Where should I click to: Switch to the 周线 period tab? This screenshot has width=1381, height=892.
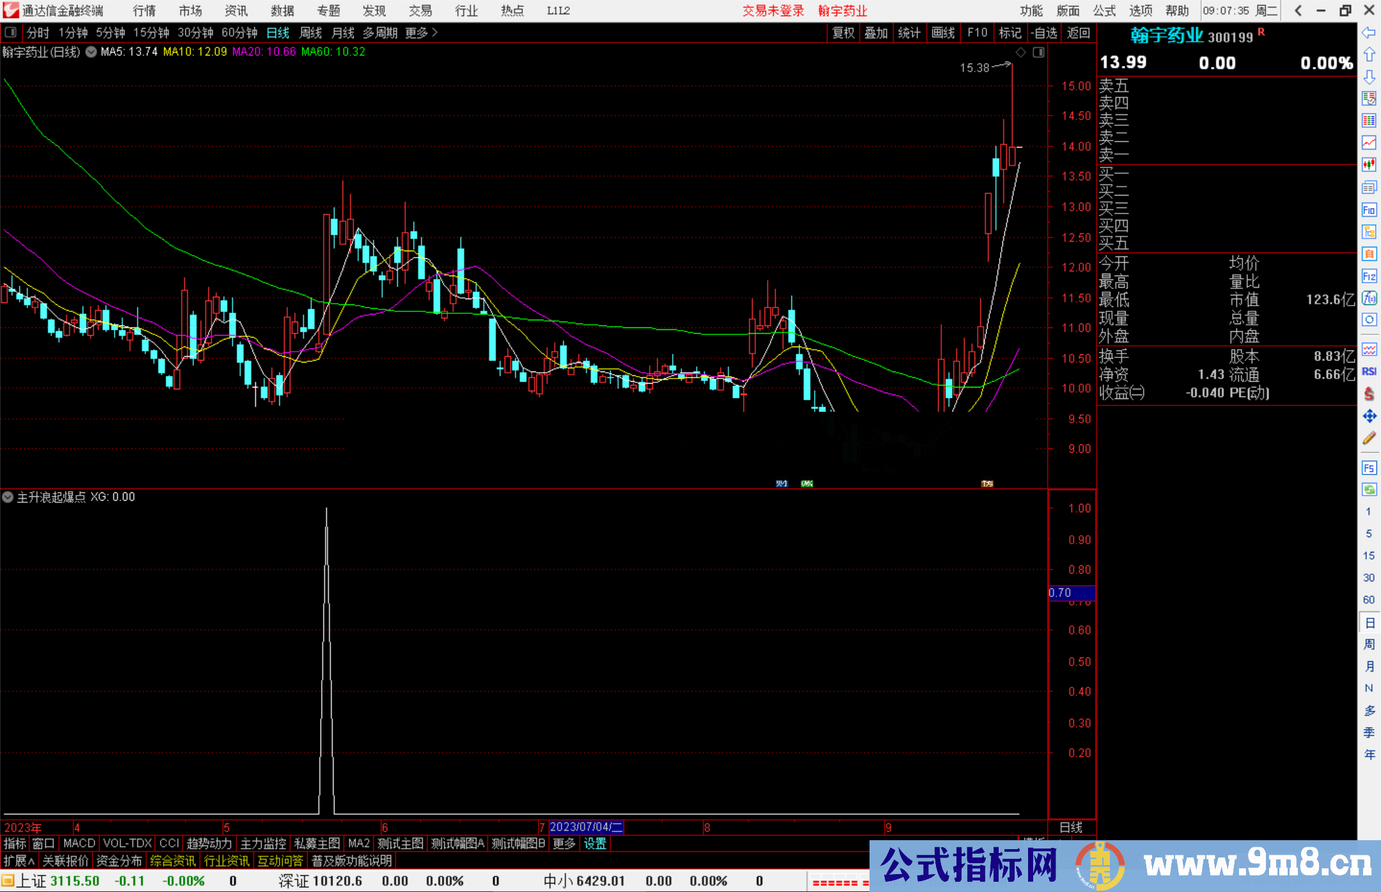(x=311, y=33)
